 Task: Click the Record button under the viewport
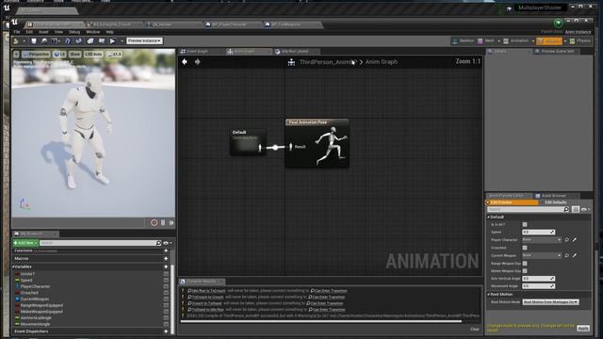click(154, 222)
